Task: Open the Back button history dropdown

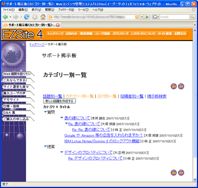Action: tap(10, 17)
